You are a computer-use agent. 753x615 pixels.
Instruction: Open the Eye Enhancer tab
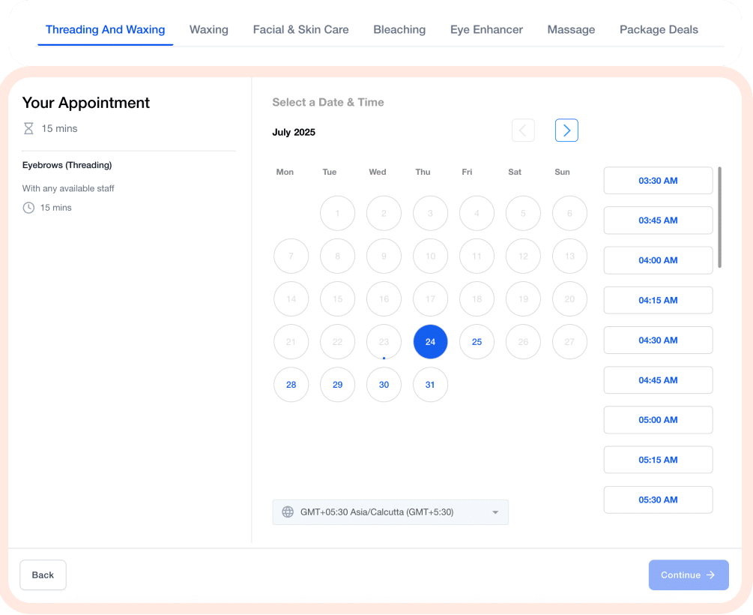(486, 30)
